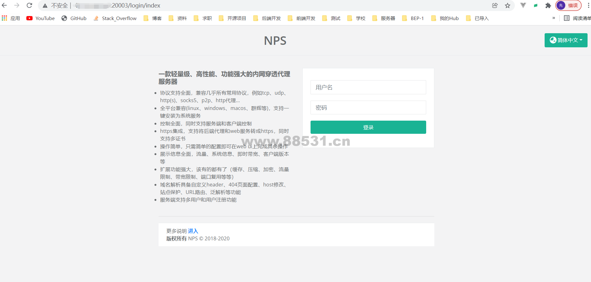Click the 服务端支持多用户和用户注册功能 bullet
Viewport: 591px width, 282px height.
pos(198,200)
